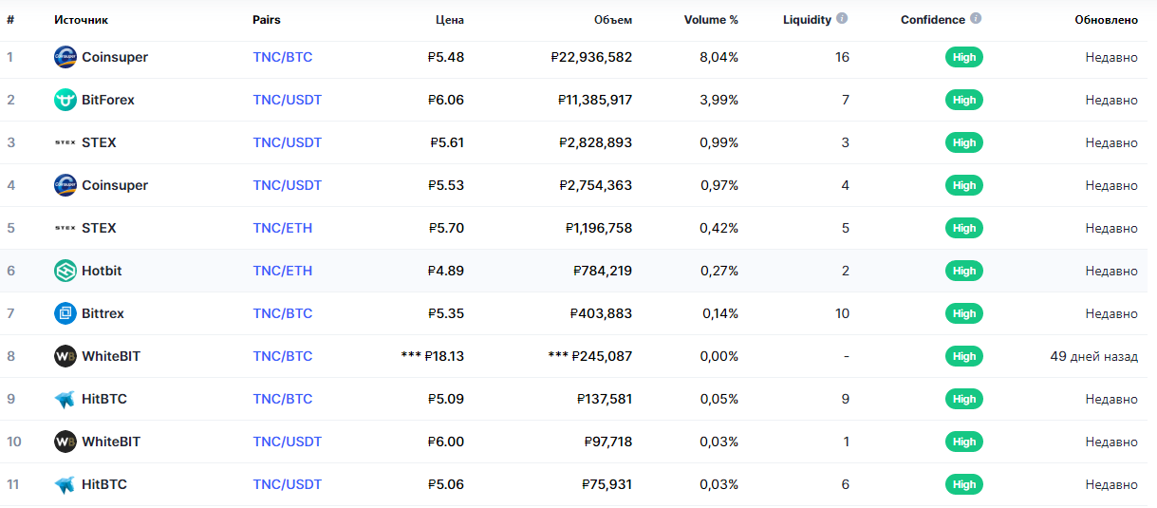This screenshot has height=508, width=1157.
Task: Sort the table by the Цена column
Action: click(449, 19)
